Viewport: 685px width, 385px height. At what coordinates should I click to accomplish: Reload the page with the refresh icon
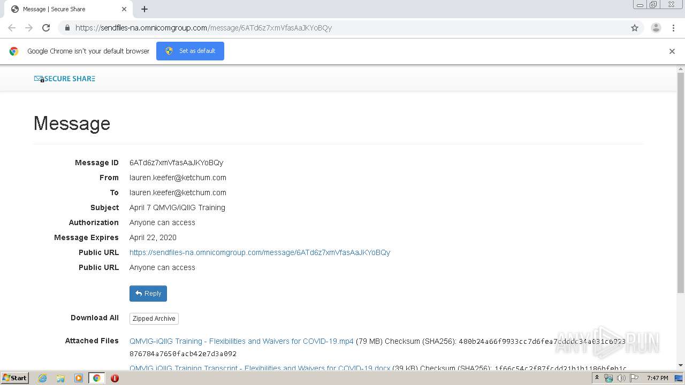click(46, 28)
